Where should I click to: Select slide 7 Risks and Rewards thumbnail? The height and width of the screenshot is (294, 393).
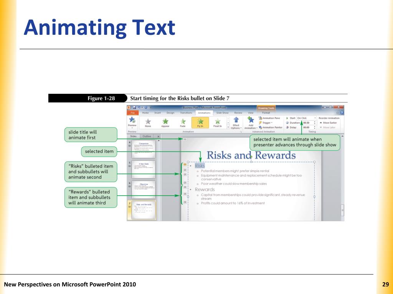[x=144, y=210]
